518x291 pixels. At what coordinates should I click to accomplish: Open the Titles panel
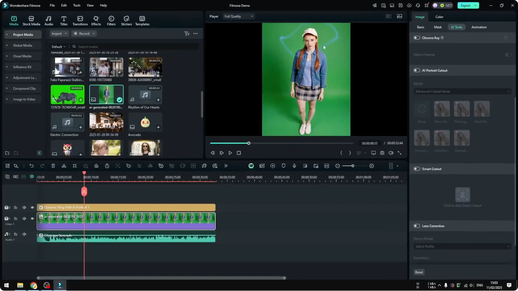(x=64, y=20)
